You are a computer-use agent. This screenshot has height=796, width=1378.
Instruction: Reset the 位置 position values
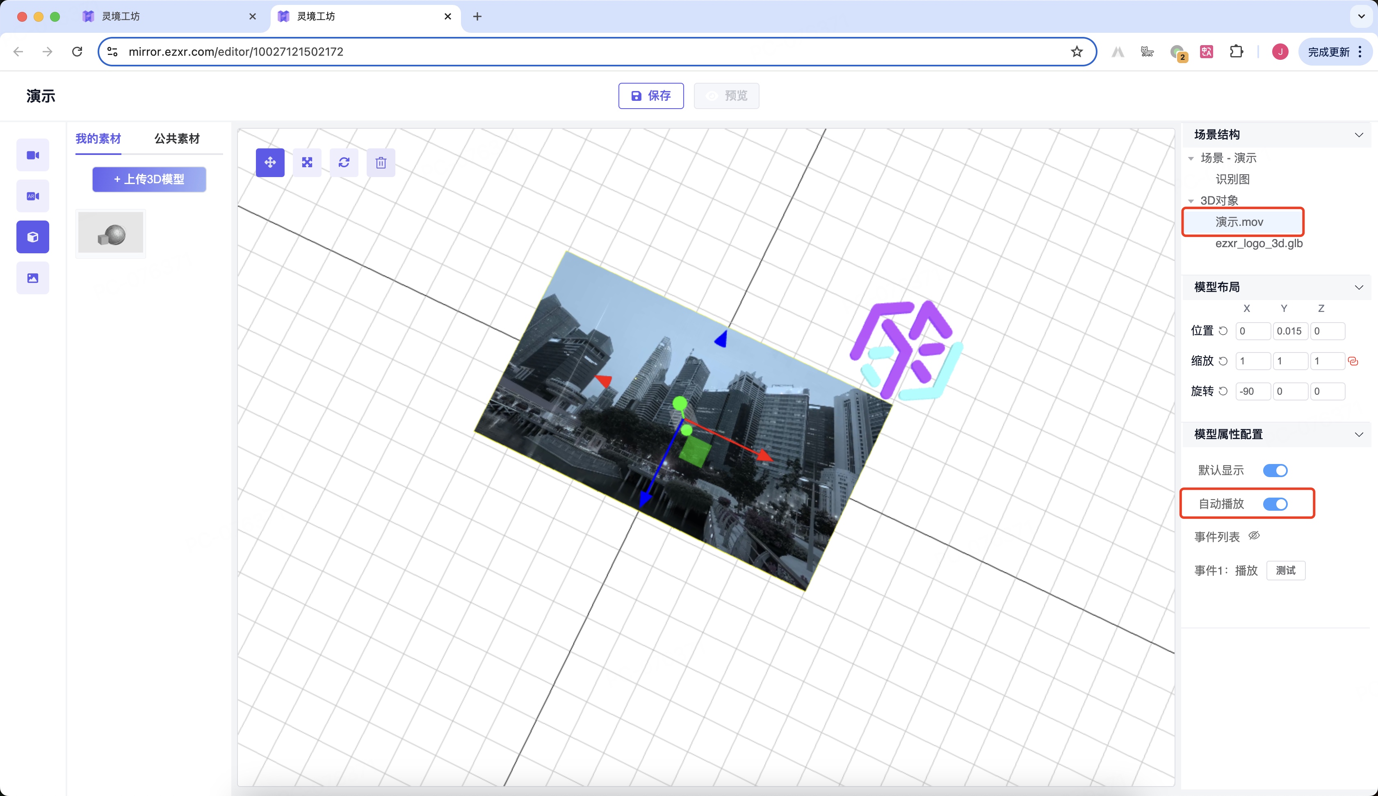tap(1223, 331)
